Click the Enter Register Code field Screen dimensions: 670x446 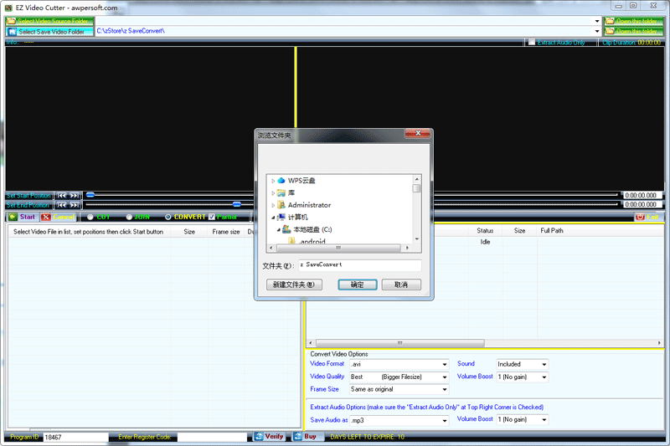coord(212,437)
